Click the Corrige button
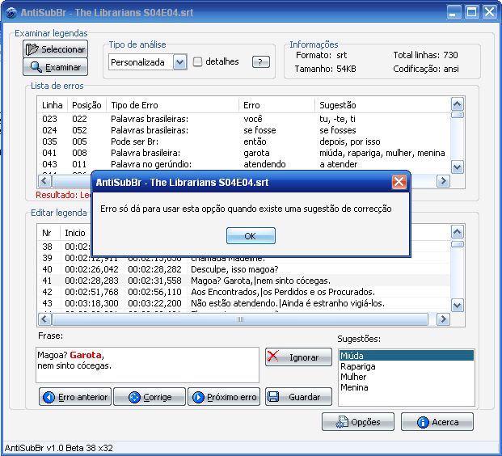 point(150,397)
